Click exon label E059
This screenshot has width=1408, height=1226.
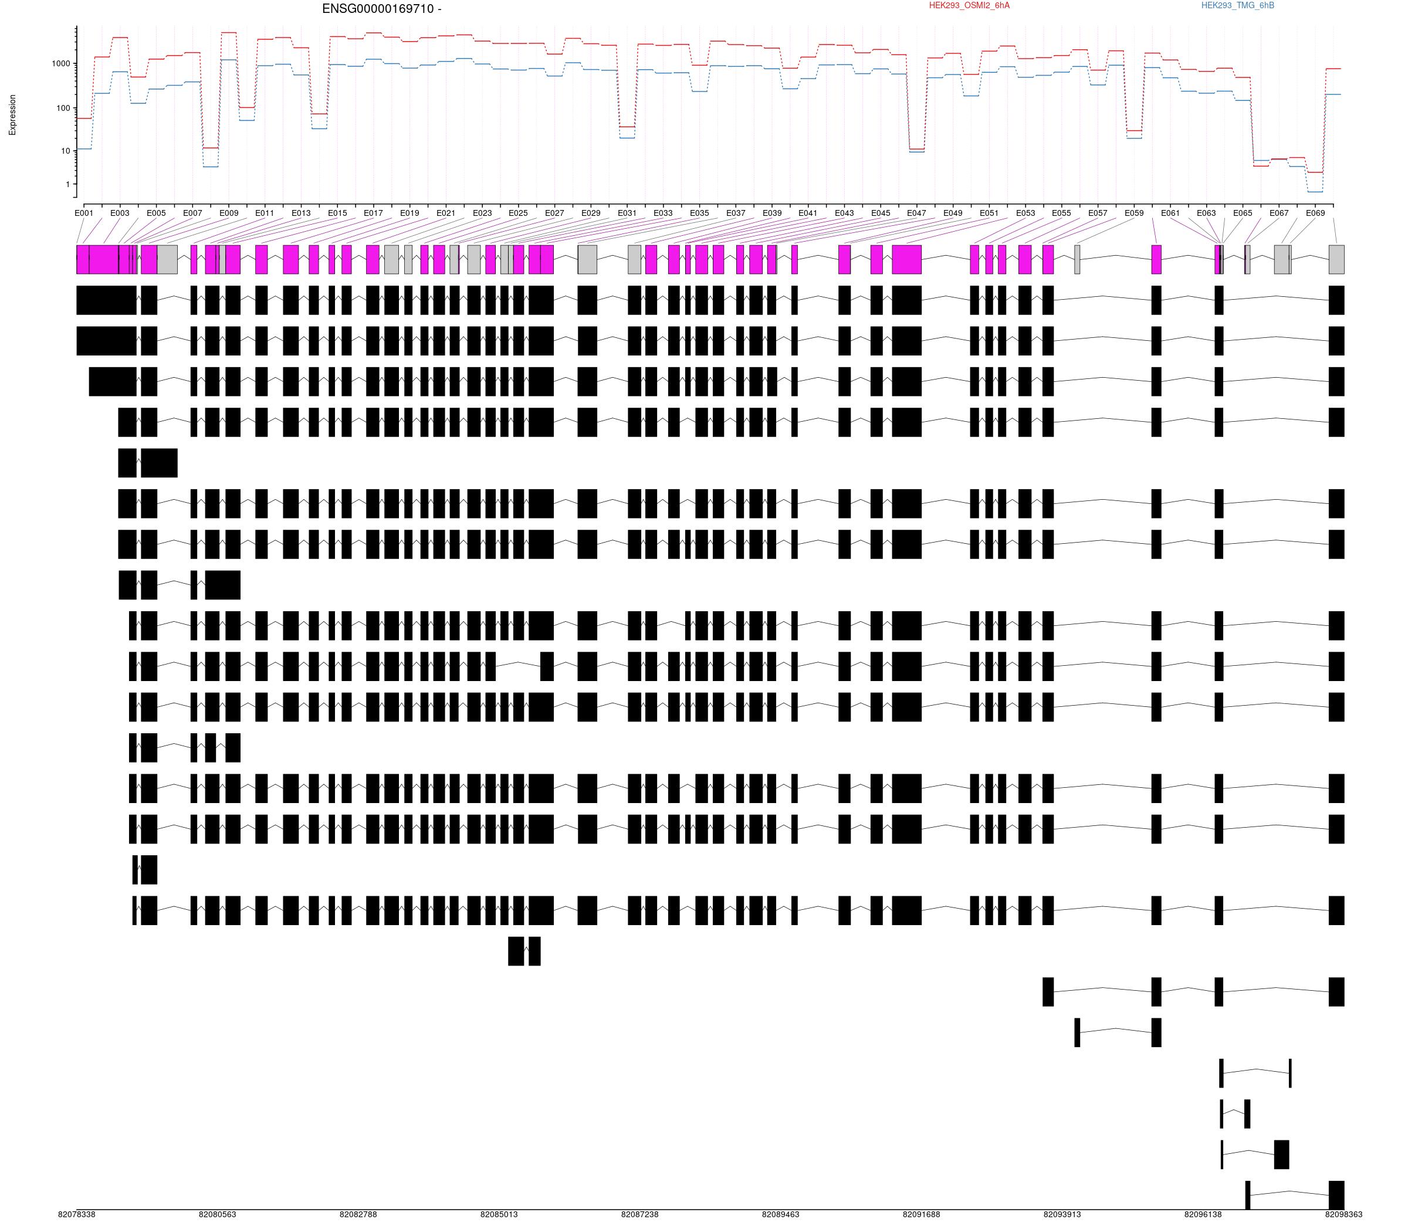(x=1133, y=214)
